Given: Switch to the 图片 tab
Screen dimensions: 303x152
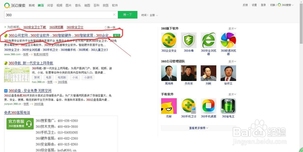Looking at the screenshot, I should pos(68,5).
